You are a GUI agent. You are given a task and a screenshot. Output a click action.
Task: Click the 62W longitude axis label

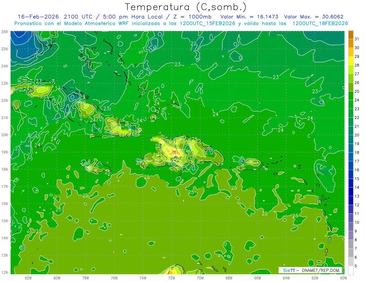tap(315, 278)
